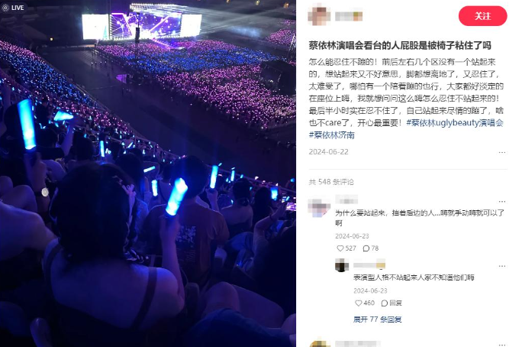
Task: Click the red 关注 follow button
Action: (482, 16)
